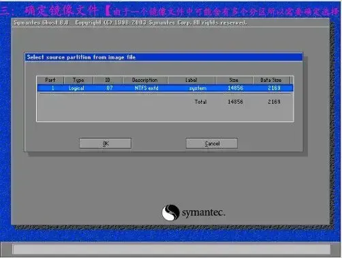Click the Size column header
This screenshot has height=258, width=342.
click(x=234, y=80)
